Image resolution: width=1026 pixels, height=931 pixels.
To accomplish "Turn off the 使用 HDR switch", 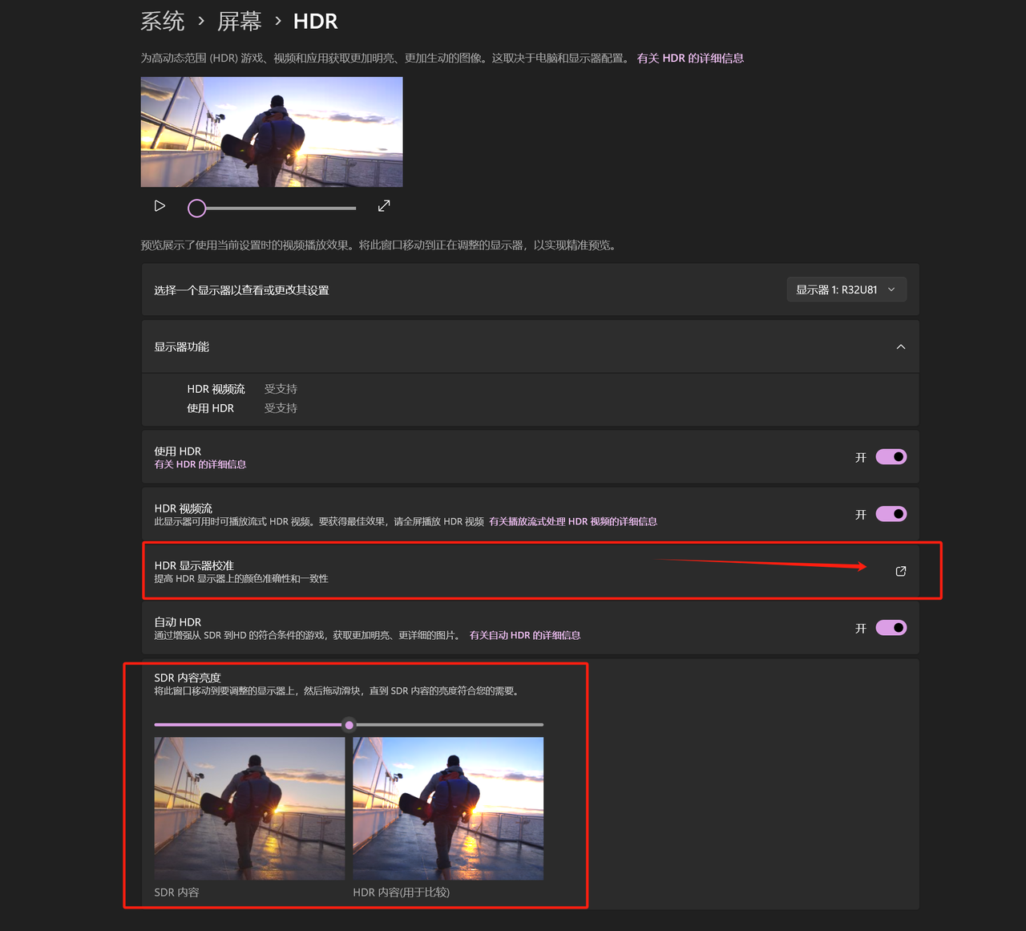I will click(890, 456).
